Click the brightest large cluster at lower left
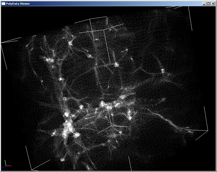217x172 pixels. (x=68, y=128)
